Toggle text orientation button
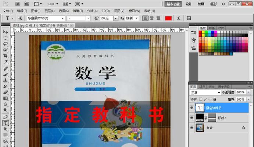Viewport: 254px width, 147px height. (20, 18)
